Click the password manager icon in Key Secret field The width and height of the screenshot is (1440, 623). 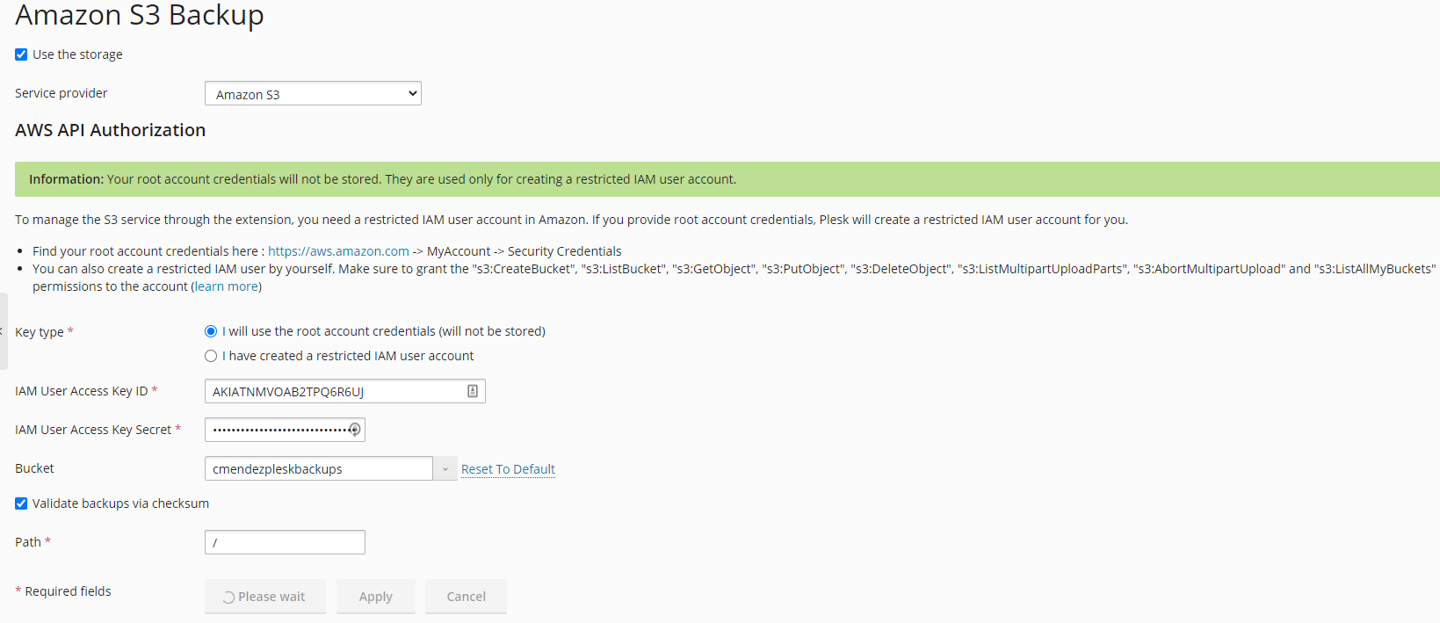pos(355,430)
